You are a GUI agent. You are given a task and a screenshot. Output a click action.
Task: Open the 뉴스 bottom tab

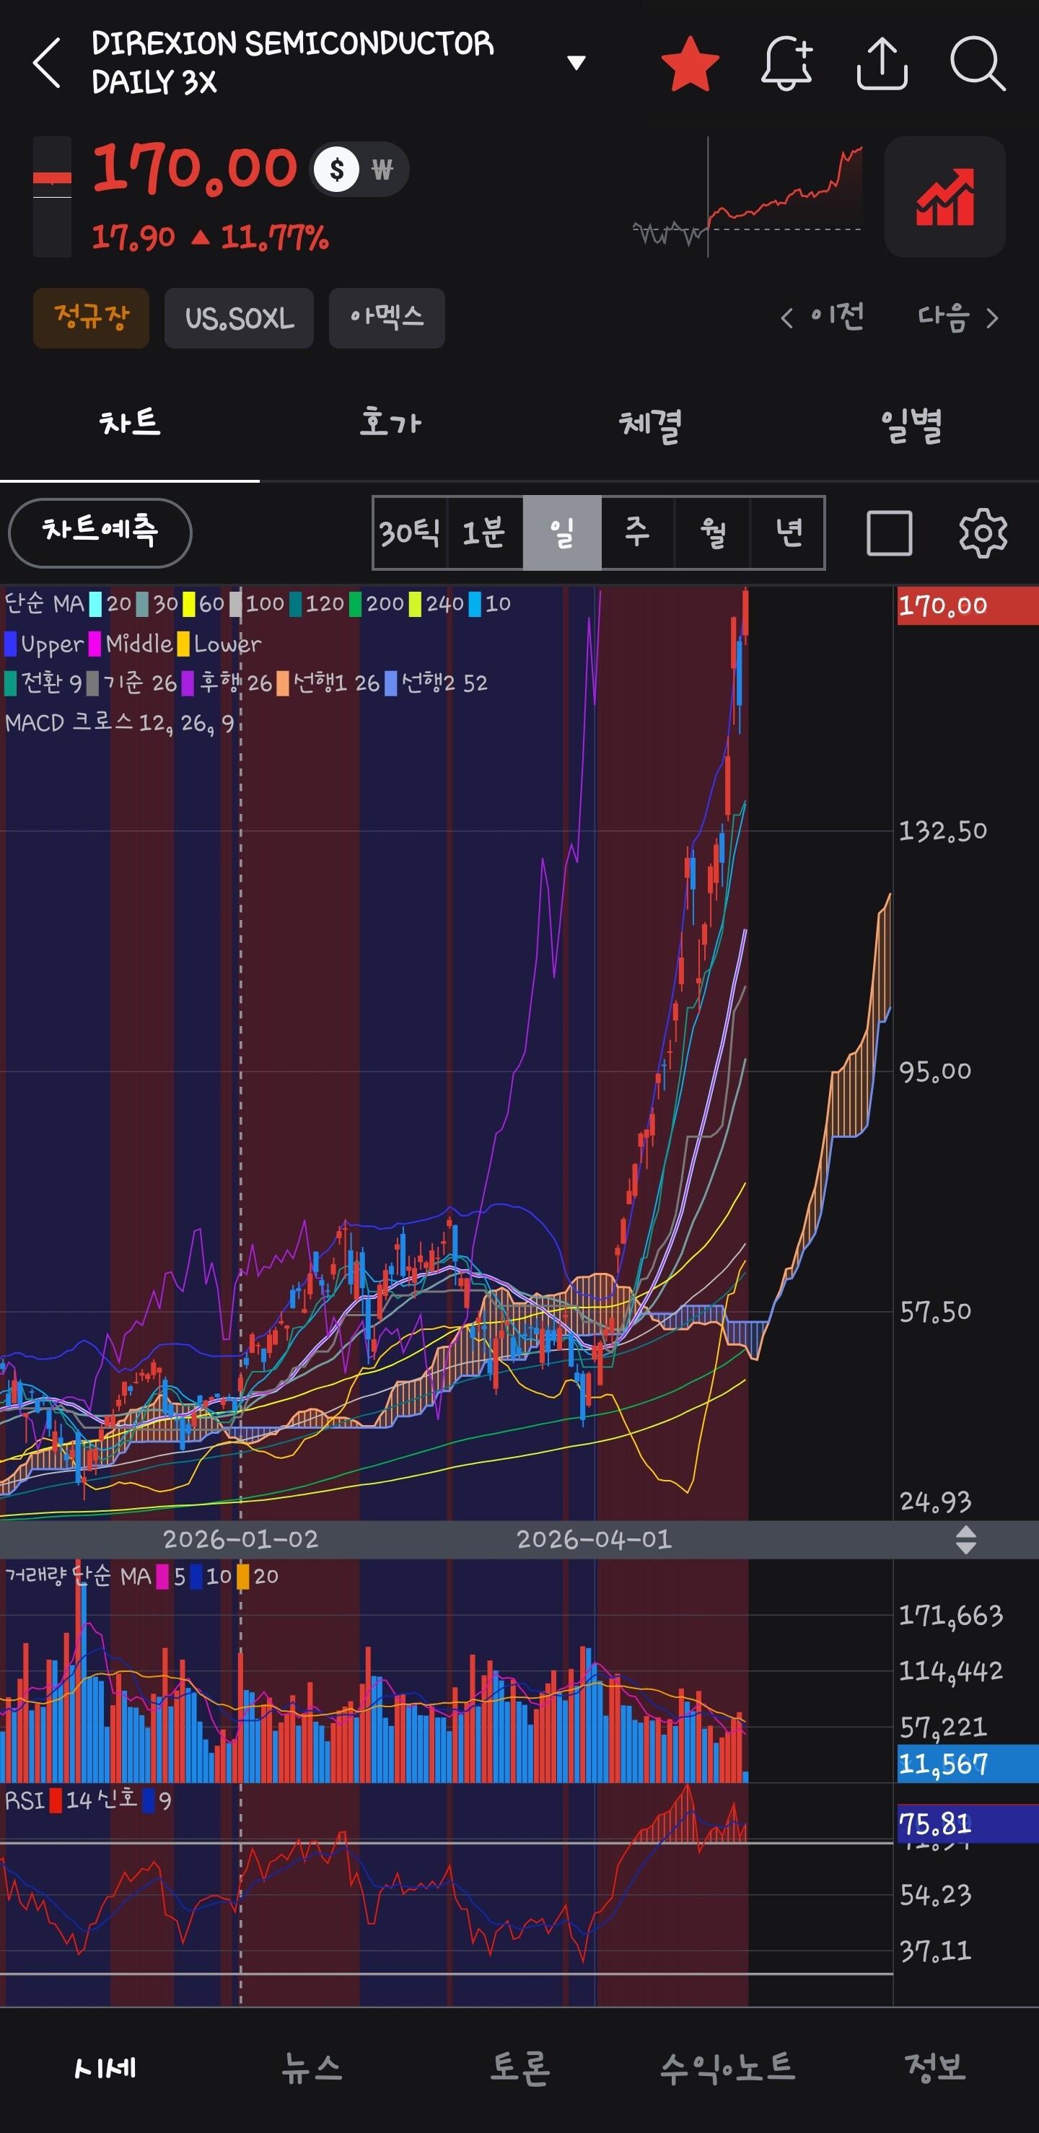[312, 2067]
